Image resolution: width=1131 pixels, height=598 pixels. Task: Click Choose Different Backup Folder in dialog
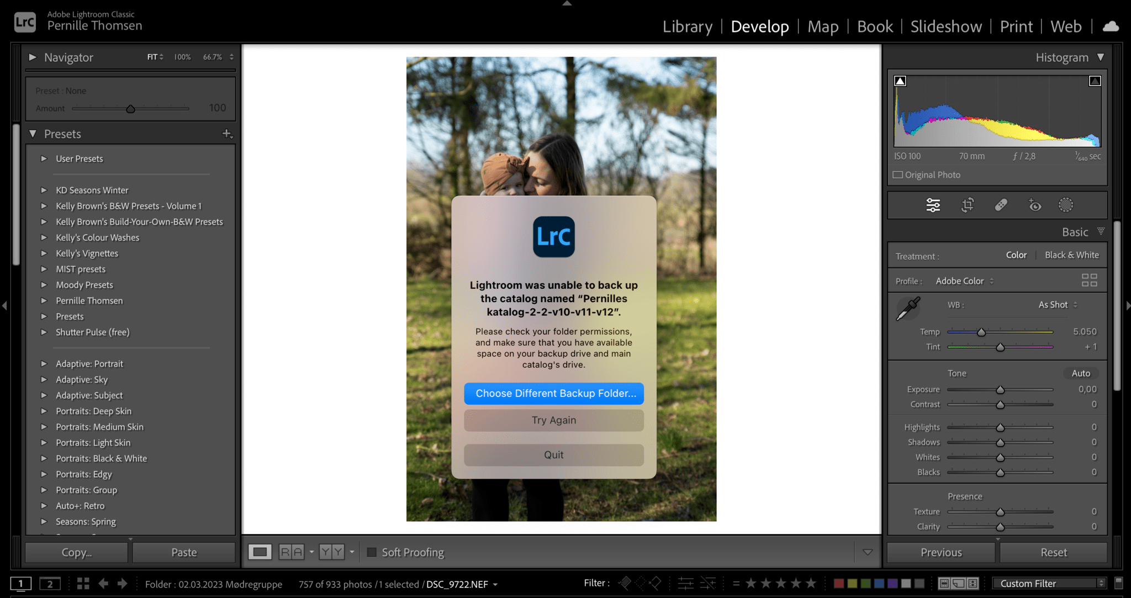tap(553, 393)
